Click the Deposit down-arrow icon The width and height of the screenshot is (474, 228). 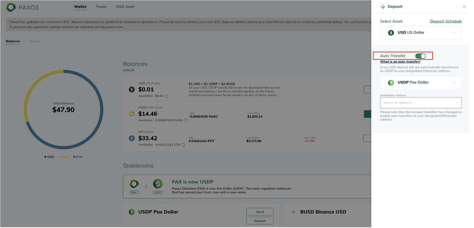(x=383, y=6)
